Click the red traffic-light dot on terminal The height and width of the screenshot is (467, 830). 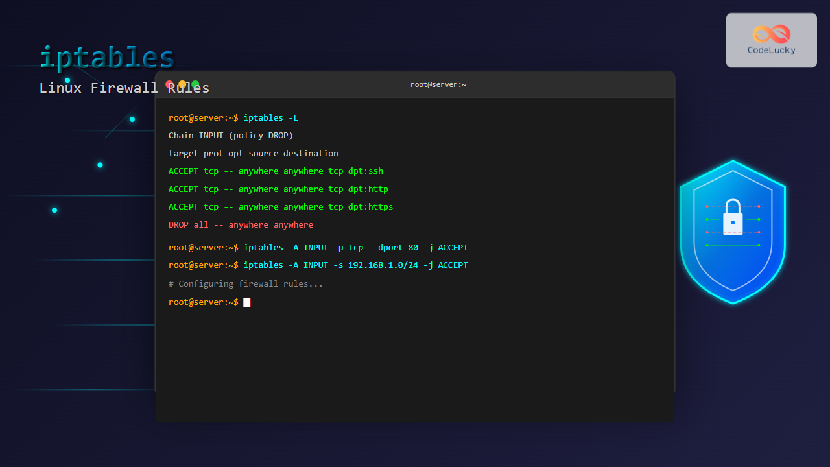[x=170, y=84]
